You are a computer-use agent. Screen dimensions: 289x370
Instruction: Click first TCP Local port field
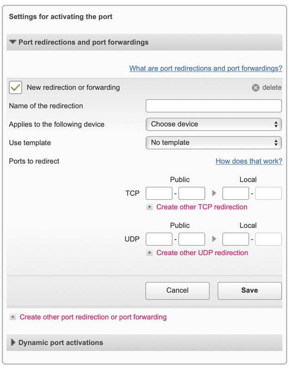pyautogui.click(x=235, y=193)
